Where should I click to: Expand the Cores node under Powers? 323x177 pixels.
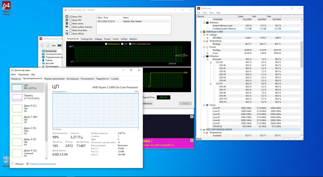(x=207, y=53)
